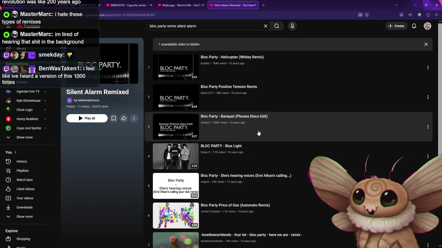
Task: Clear the search box text
Action: (266, 26)
